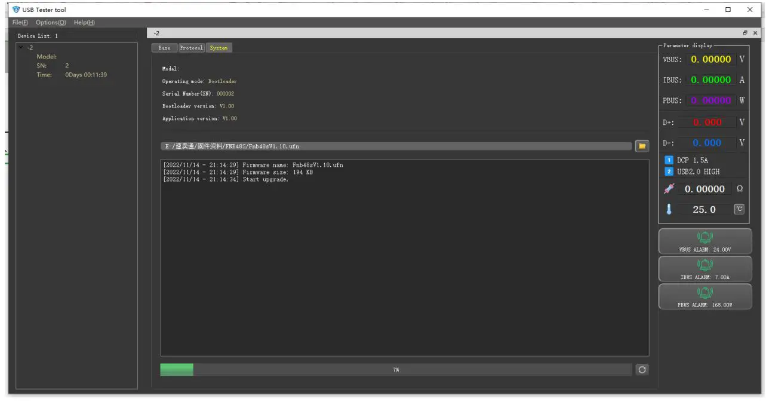The height and width of the screenshot is (401, 766).
Task: Click the firmware file path field
Action: pos(396,146)
